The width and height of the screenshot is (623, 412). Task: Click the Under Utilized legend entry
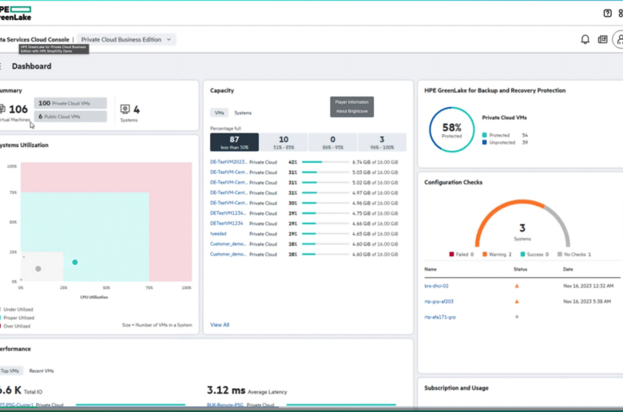click(17, 310)
